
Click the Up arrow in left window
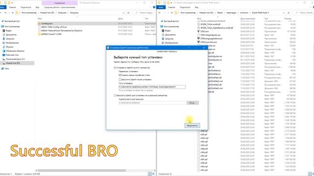click(13, 13)
